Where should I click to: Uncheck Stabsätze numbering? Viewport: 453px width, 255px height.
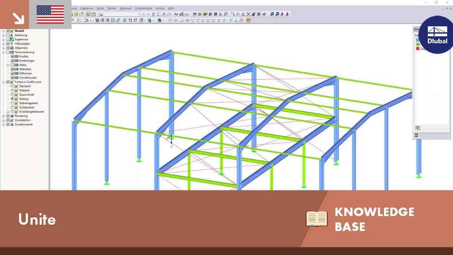point(12,69)
